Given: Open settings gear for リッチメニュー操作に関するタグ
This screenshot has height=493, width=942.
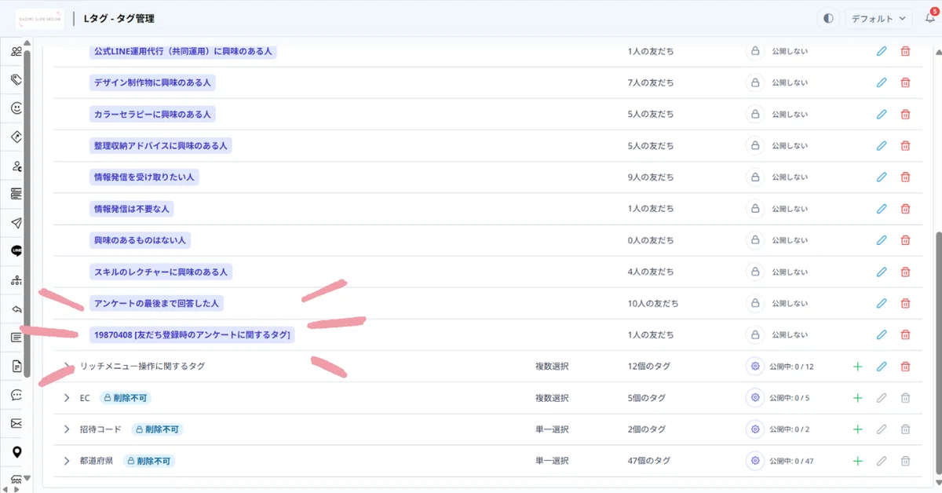Looking at the screenshot, I should (x=755, y=366).
